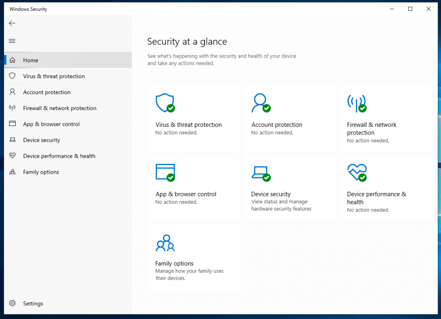Open Virus & threat protection from sidebar
Screen dimensions: 441x319
coord(68,76)
